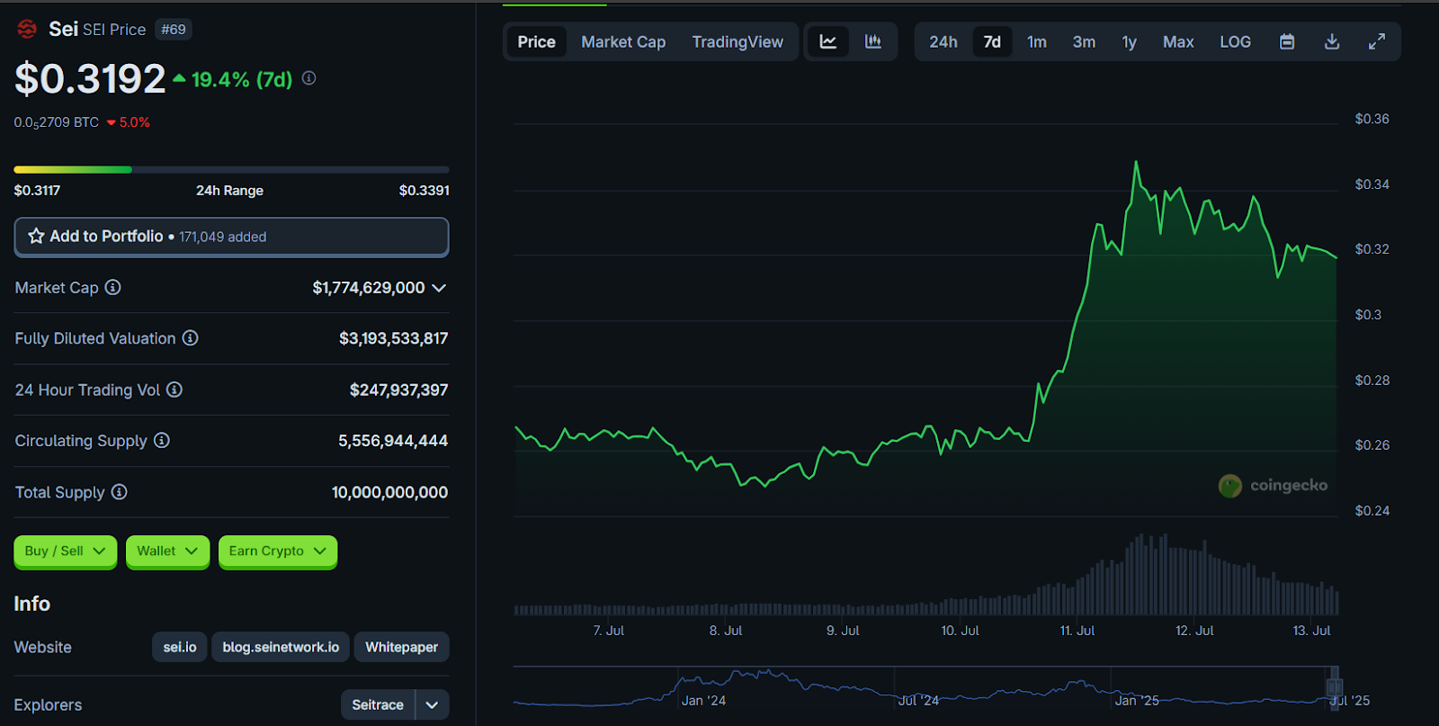Switch to the line chart view icon
Screen dimensions: 1439x726
(x=828, y=41)
